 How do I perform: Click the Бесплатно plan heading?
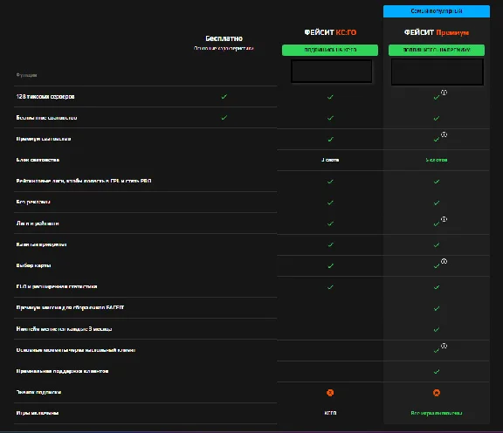224,38
